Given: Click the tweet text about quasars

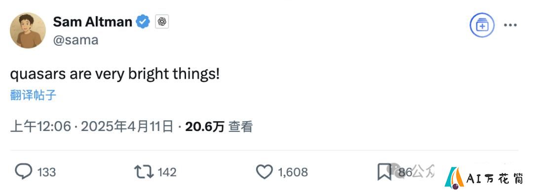Looking at the screenshot, I should pos(115,75).
